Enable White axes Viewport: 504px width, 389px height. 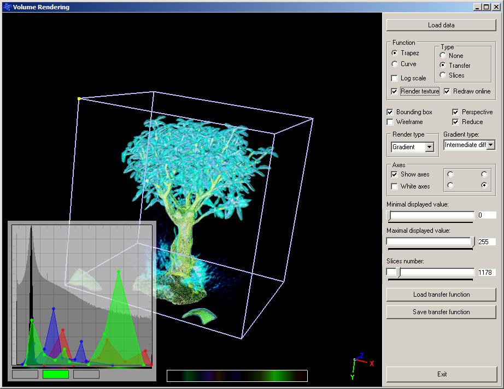coord(394,186)
